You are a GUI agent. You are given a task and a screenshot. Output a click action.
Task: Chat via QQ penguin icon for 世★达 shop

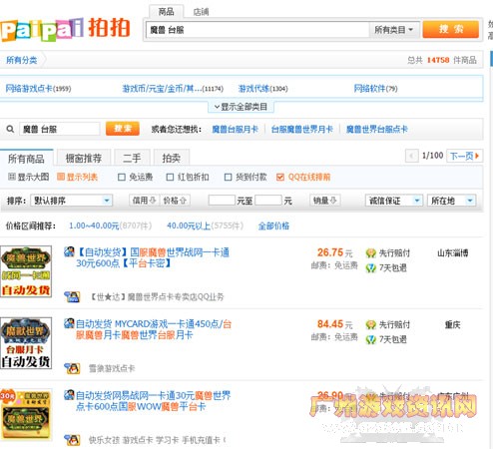(x=72, y=296)
